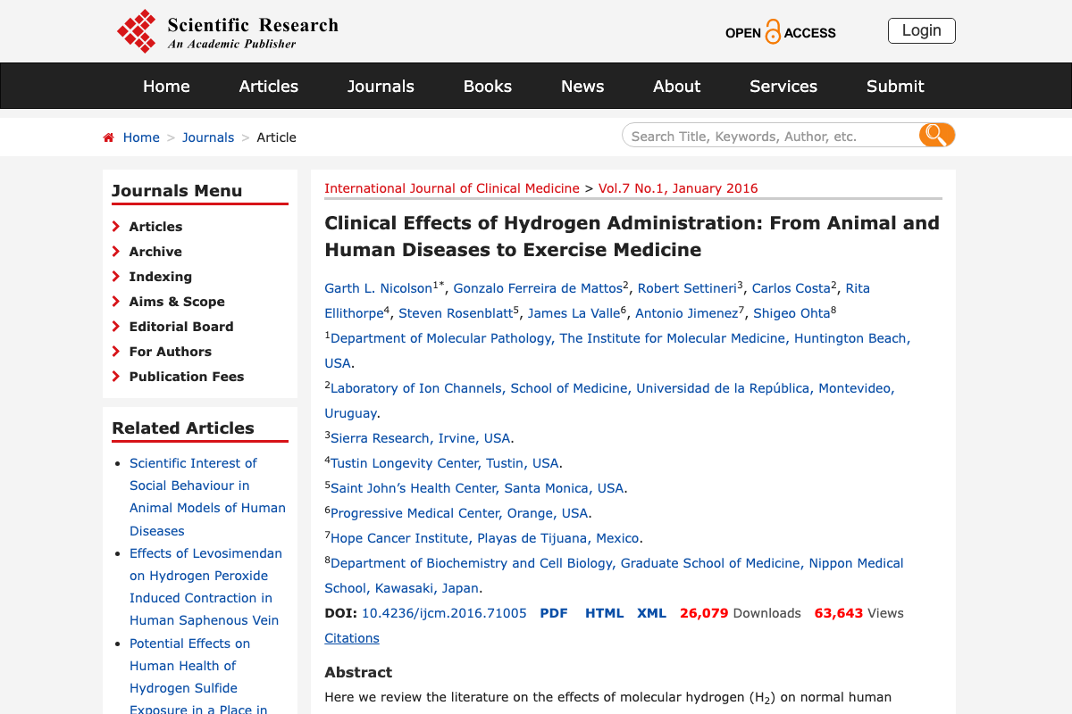Click the red arrow beside Editorial Board
1072x714 pixels.
115,327
